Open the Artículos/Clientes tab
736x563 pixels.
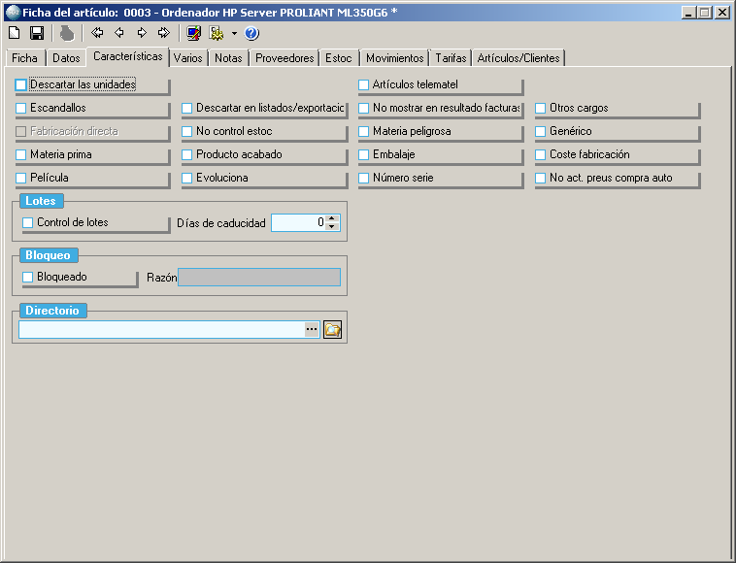tap(519, 58)
